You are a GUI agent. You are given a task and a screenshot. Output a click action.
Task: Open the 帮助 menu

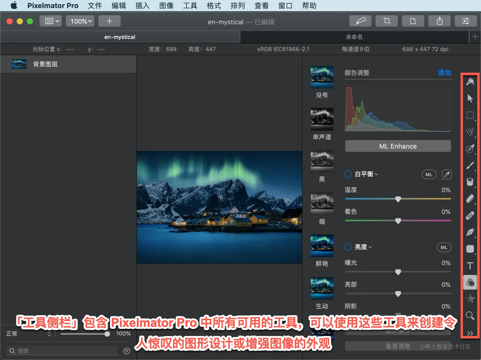[x=309, y=6]
